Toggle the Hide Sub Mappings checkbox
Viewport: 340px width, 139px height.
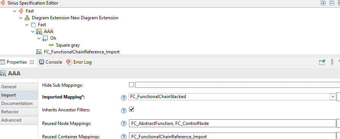[131, 84]
